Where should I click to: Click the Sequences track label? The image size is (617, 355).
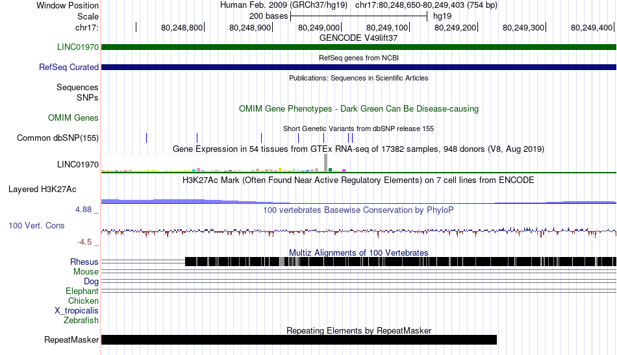pos(77,87)
